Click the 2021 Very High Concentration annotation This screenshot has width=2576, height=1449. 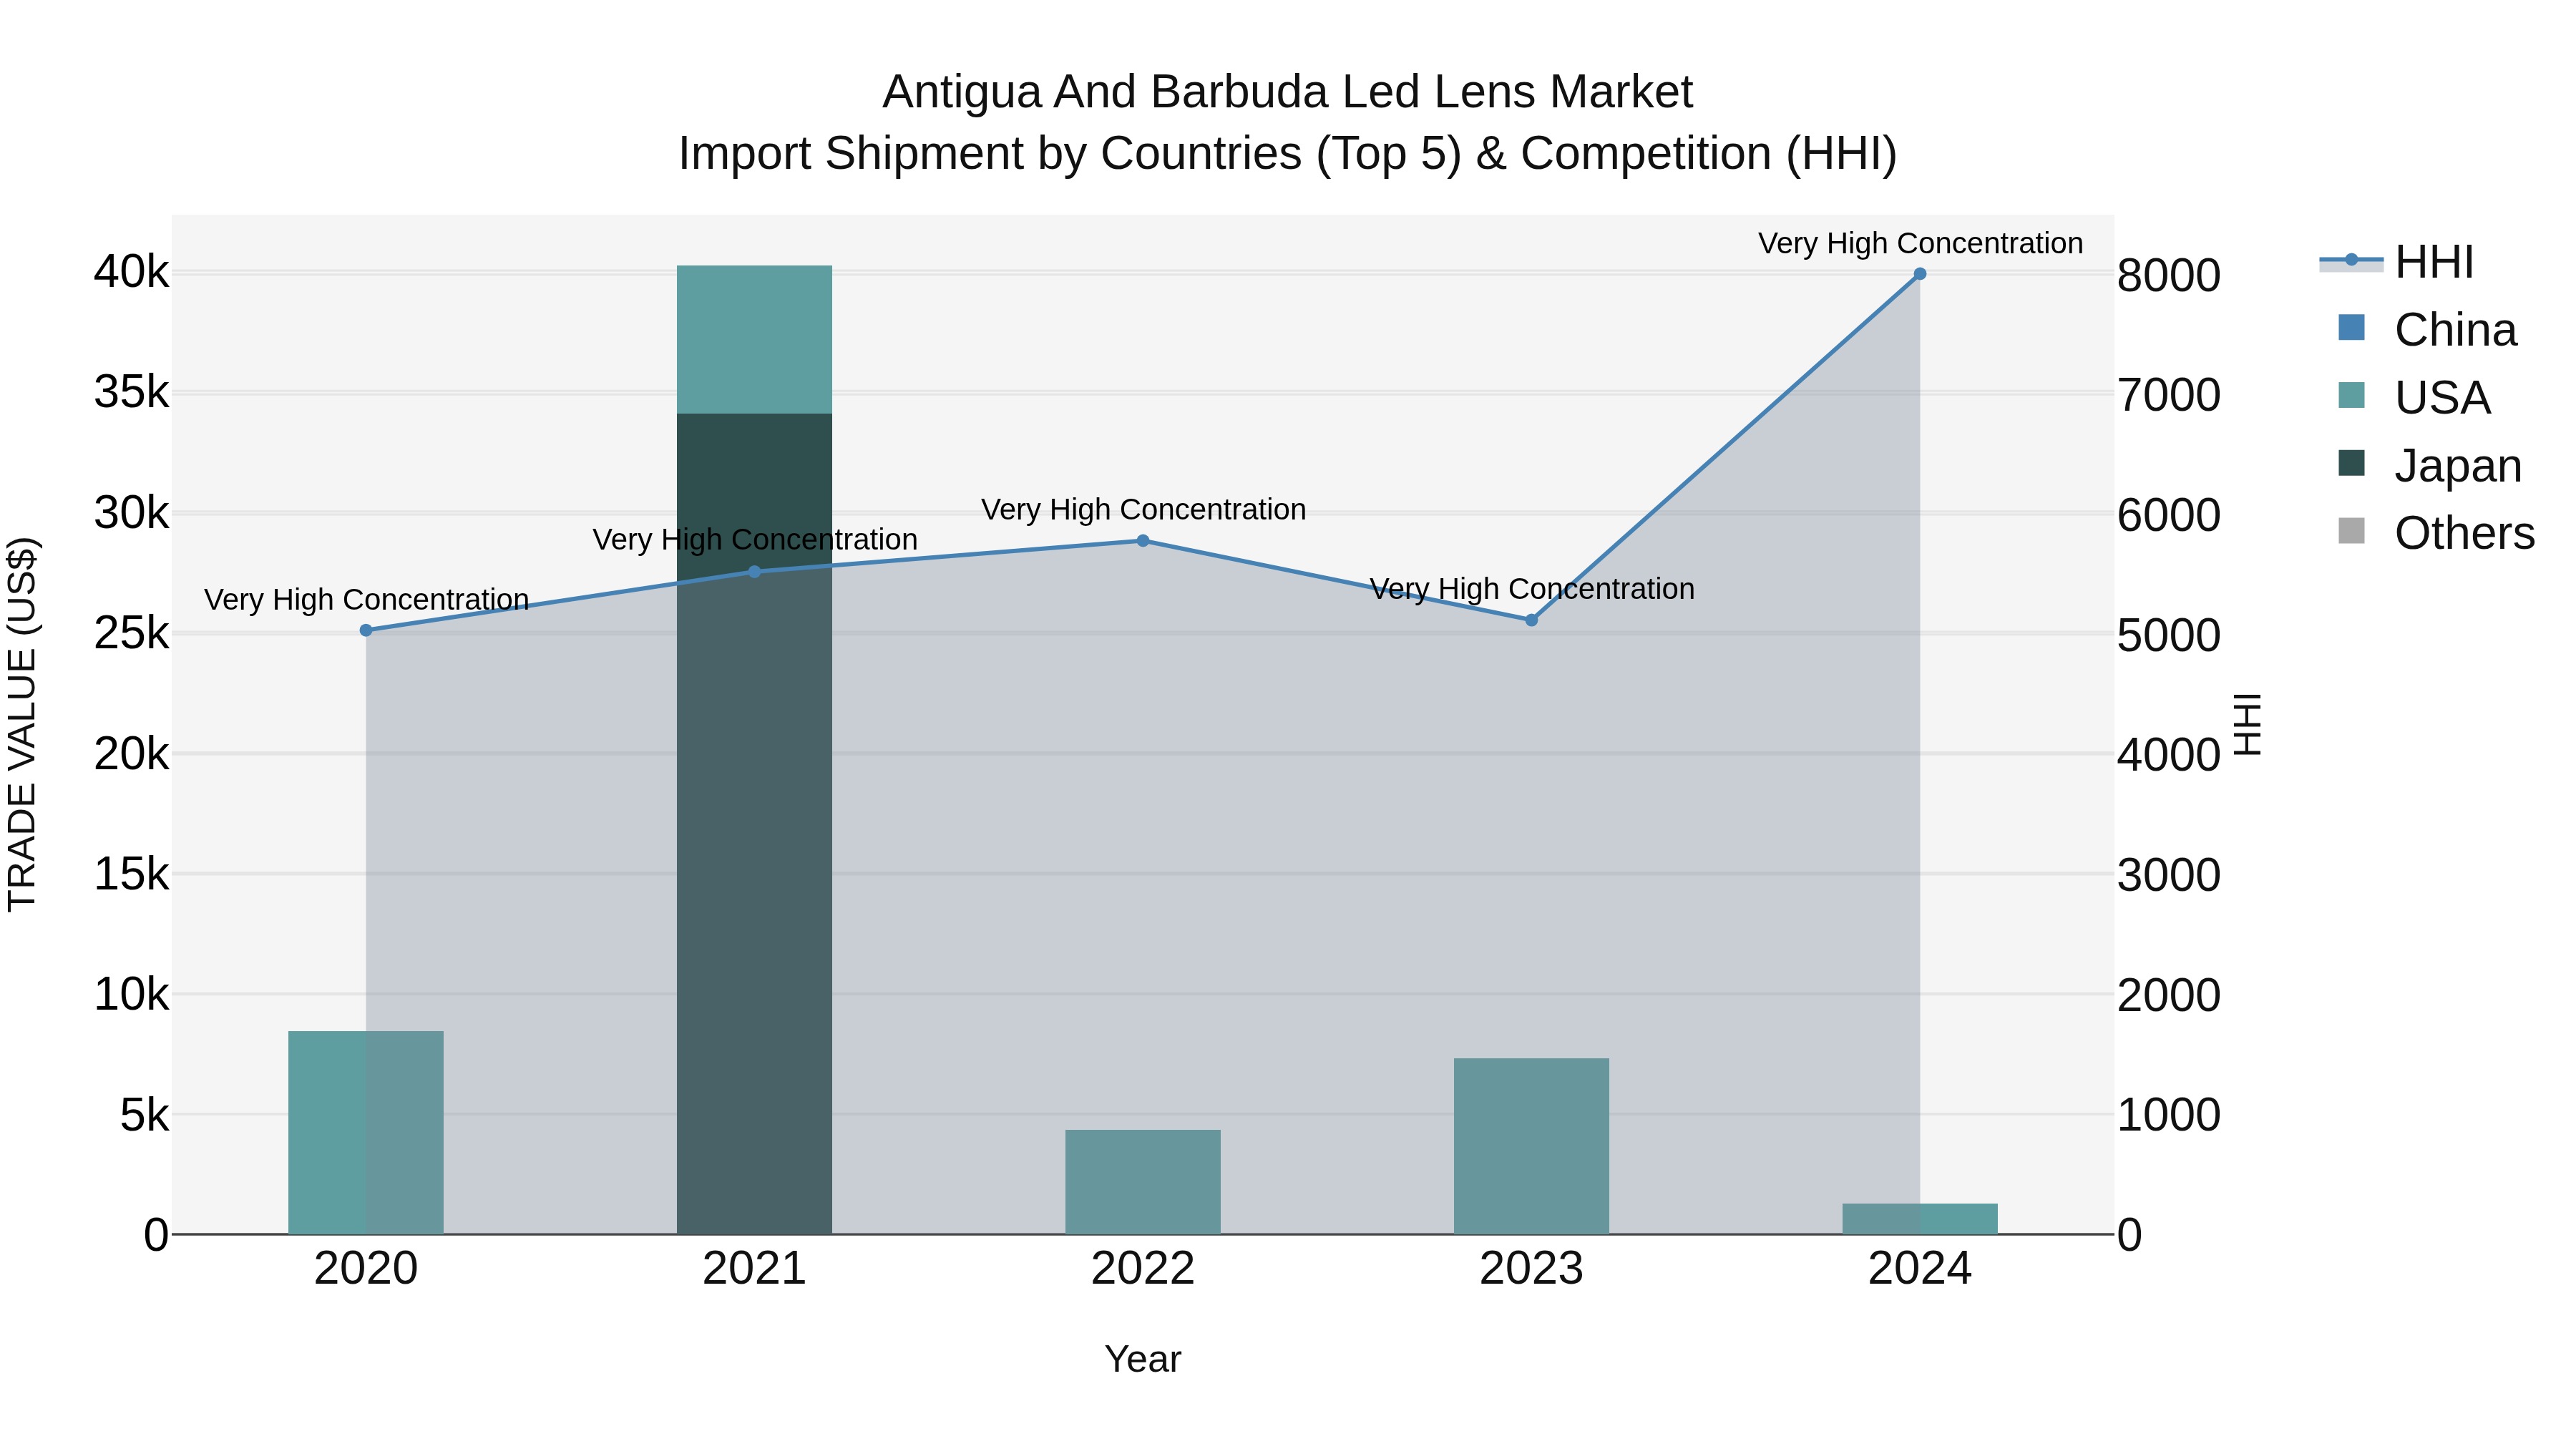point(755,539)
